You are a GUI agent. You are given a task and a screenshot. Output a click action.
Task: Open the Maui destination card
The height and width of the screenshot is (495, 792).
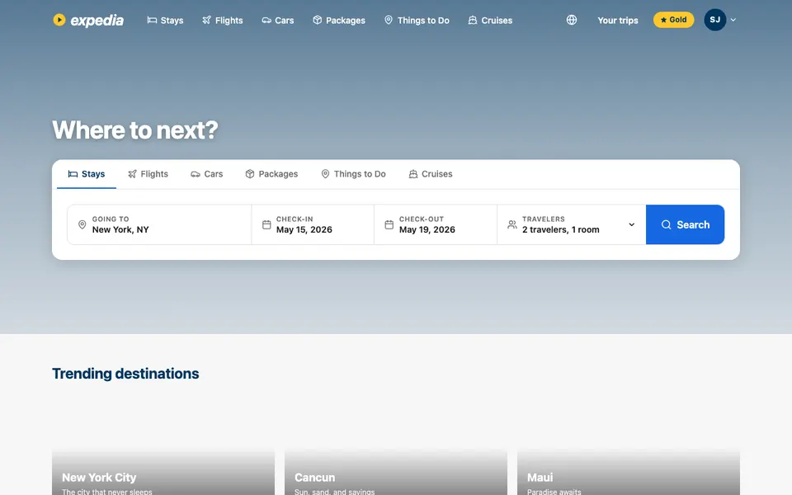click(x=629, y=469)
